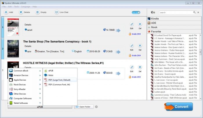
Task: Click the Open Folder button
Action: (x=84, y=107)
